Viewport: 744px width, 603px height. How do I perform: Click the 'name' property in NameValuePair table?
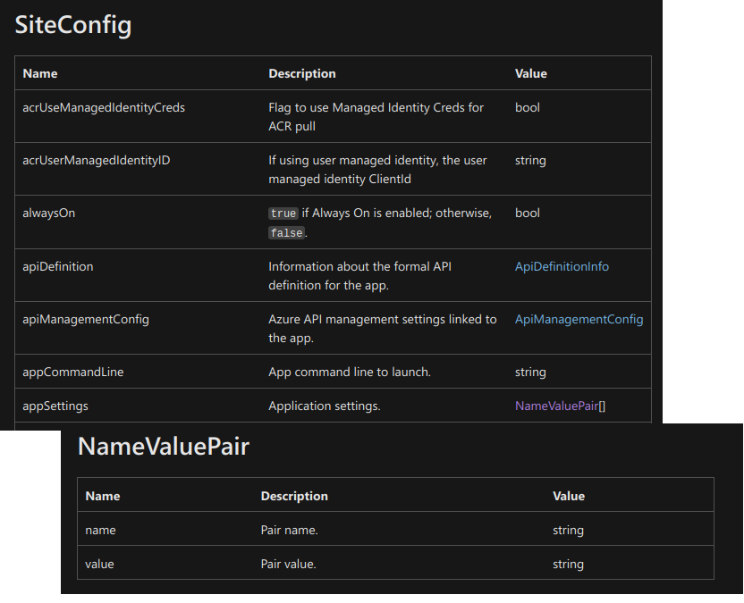[100, 530]
